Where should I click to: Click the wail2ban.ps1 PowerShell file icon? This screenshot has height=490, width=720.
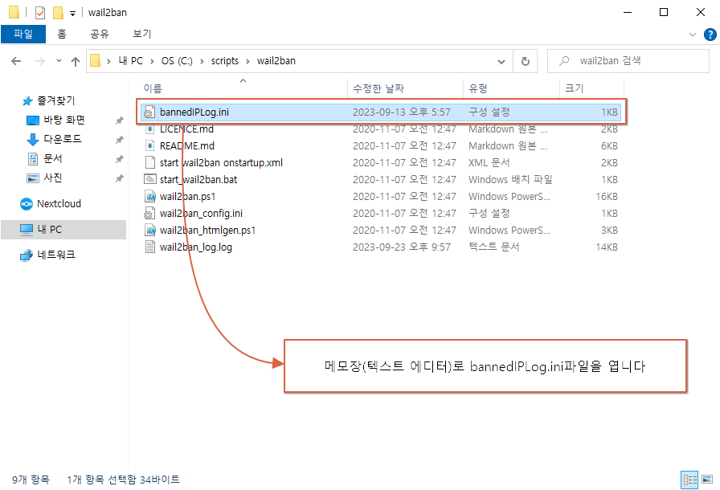149,197
